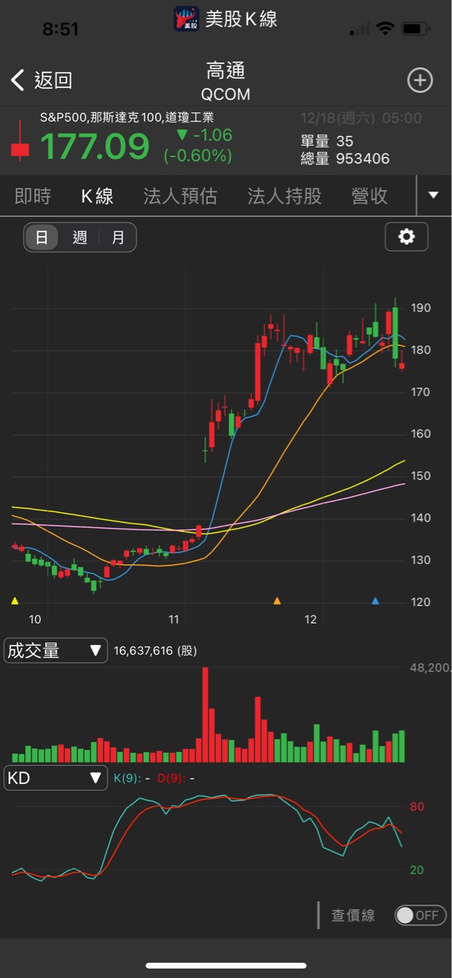Tap the 150 price axis label
The image size is (452, 978).
click(x=421, y=476)
